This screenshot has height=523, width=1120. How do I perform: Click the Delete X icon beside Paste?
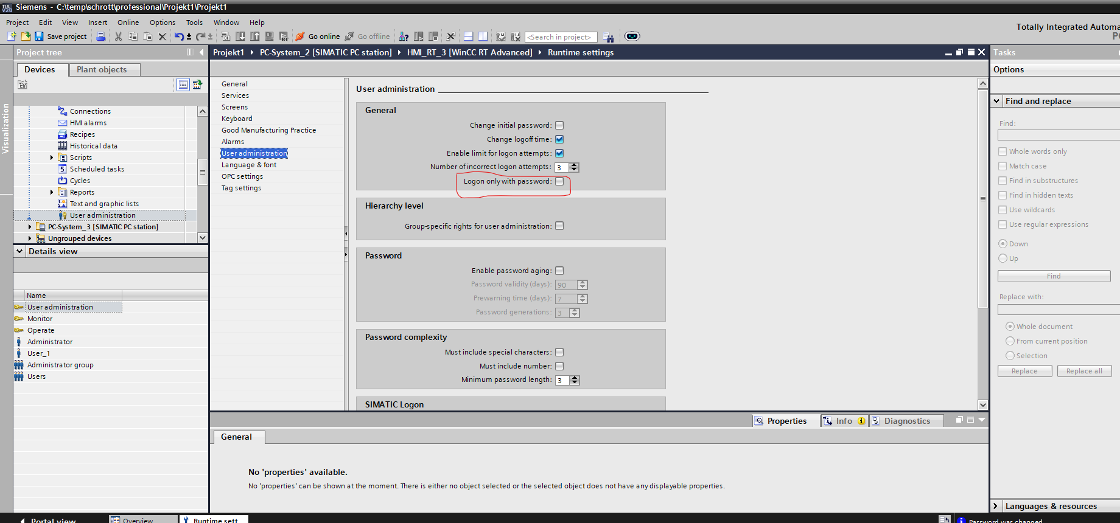[163, 36]
